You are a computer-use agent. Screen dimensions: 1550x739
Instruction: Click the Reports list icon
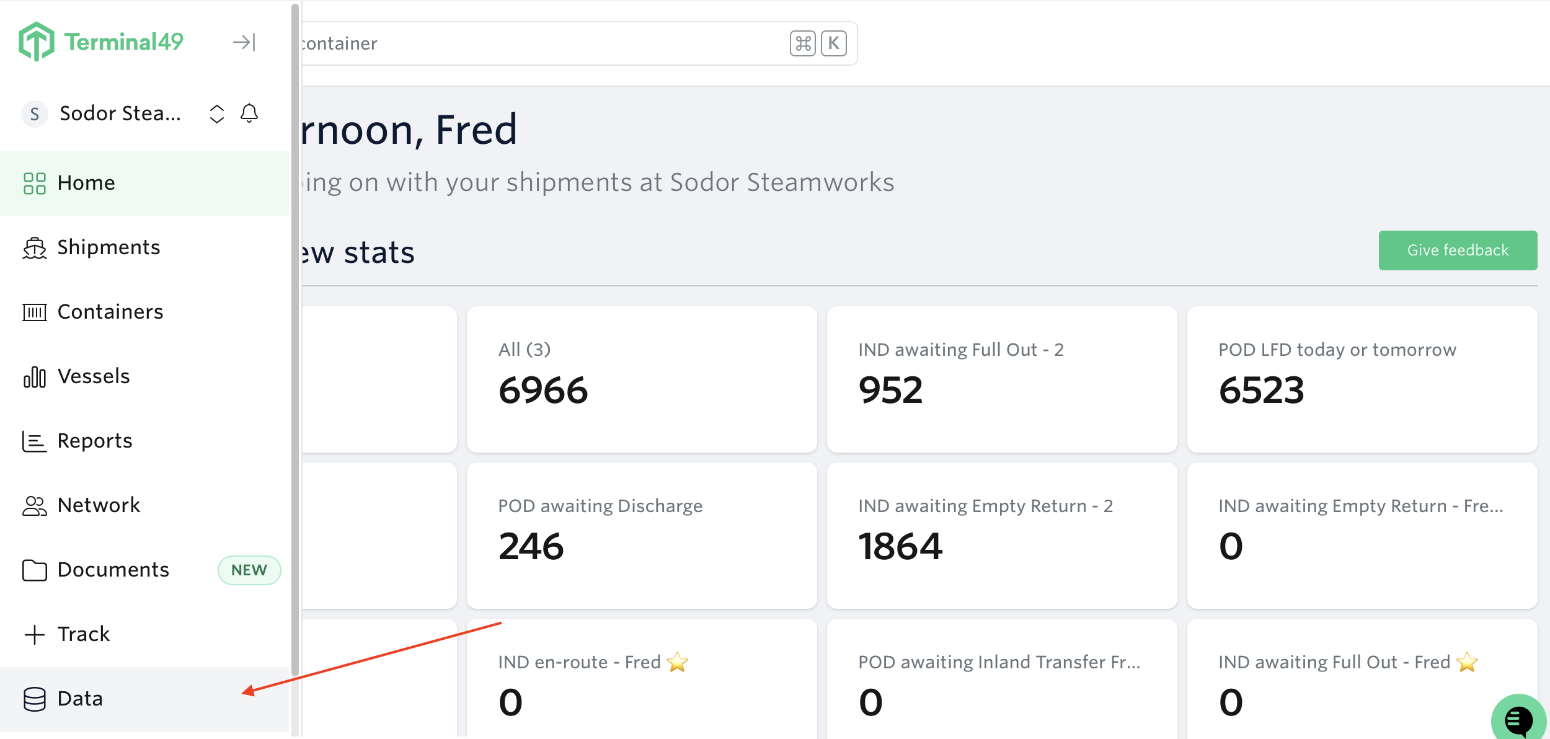point(35,441)
